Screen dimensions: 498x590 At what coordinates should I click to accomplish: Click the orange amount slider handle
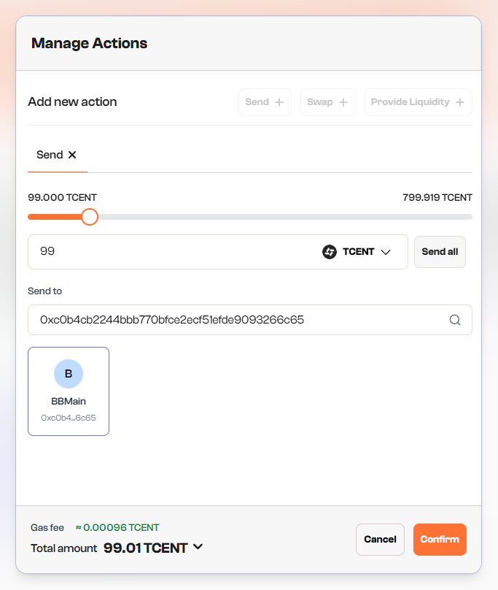(90, 217)
